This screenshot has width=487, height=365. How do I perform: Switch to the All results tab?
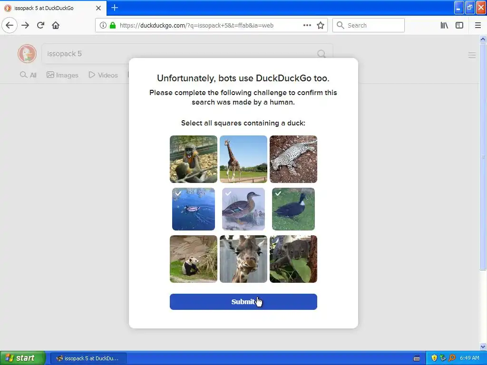click(28, 75)
